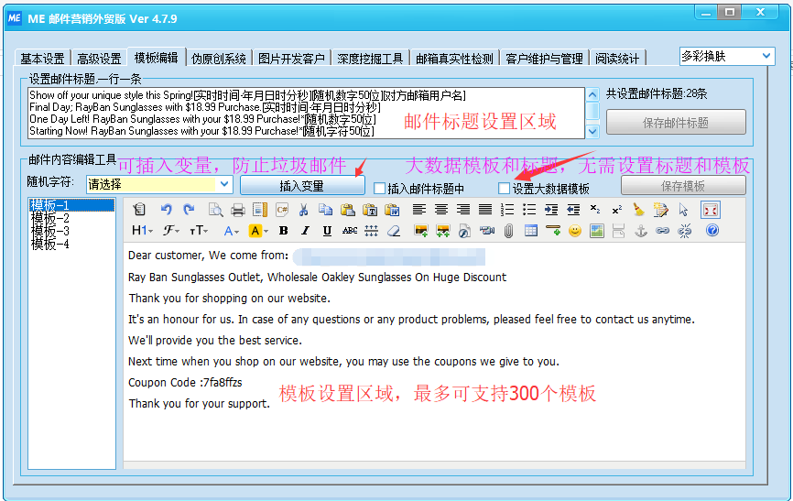Select 模板-2 in template list
This screenshot has height=501, width=793.
click(50, 218)
